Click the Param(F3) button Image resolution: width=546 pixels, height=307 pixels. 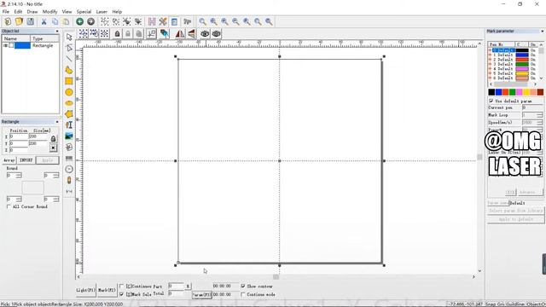201,295
